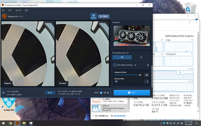Screen dimensions: 201x126
Task: Open the Recycle Bin on desktop
Action: 190,8
